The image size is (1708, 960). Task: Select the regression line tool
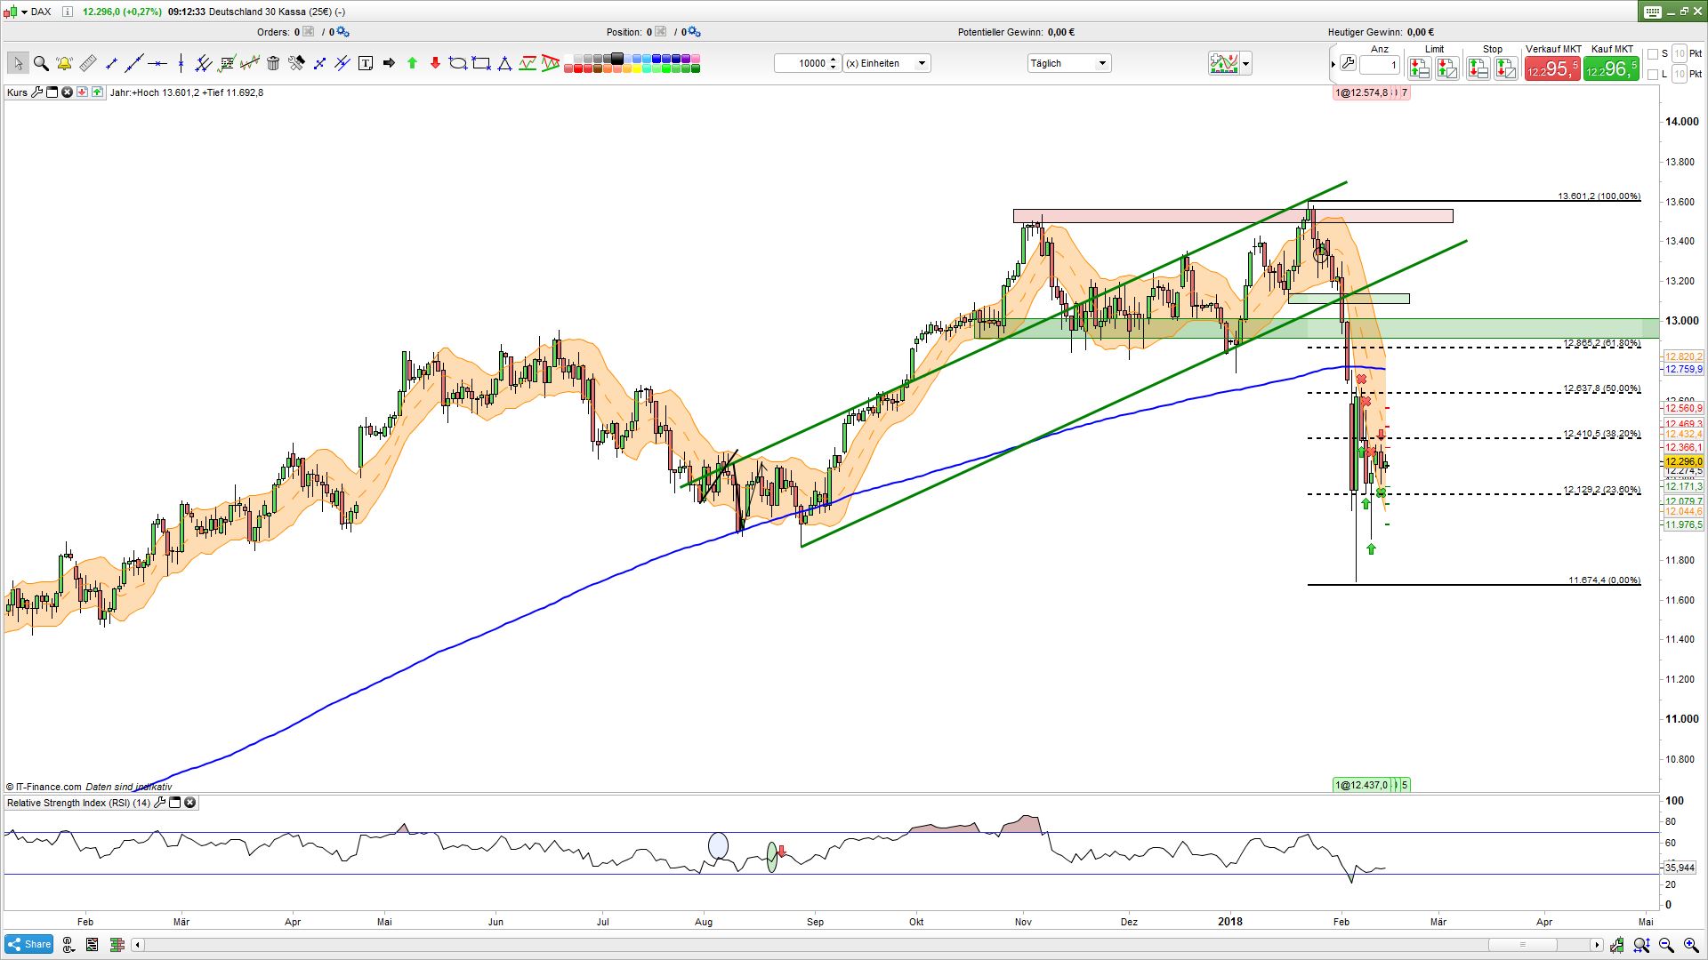click(249, 63)
